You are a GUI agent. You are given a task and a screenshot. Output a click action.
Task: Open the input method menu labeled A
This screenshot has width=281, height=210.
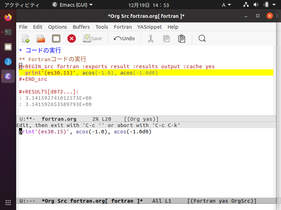(x=227, y=5)
